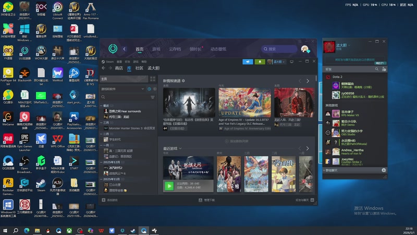Image resolution: width=417 pixels, height=235 pixels.
Task: Click the friends list search magnifier
Action: [x=376, y=69]
